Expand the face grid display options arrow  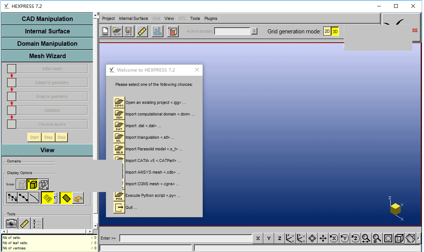click(55, 198)
